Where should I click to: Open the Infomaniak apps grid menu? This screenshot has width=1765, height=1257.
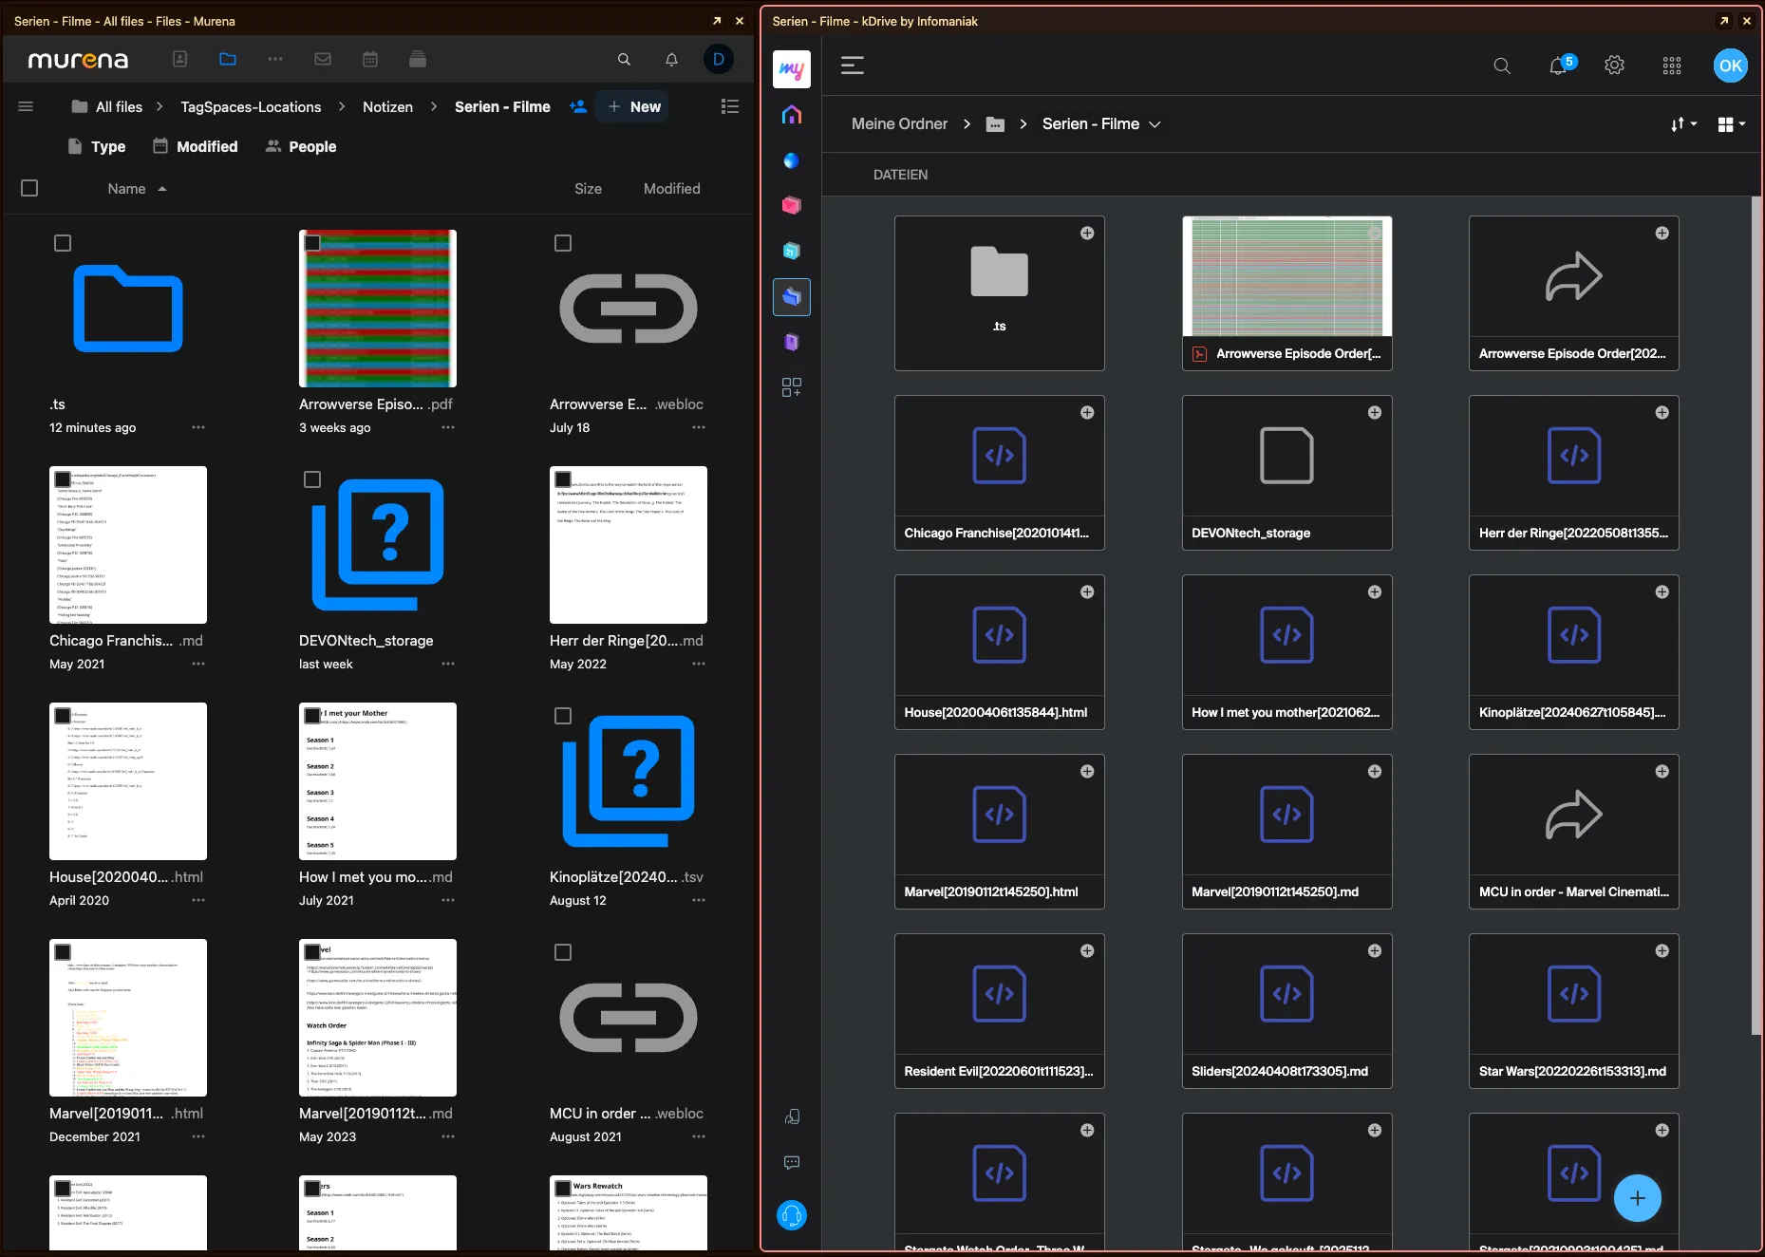click(x=1672, y=66)
